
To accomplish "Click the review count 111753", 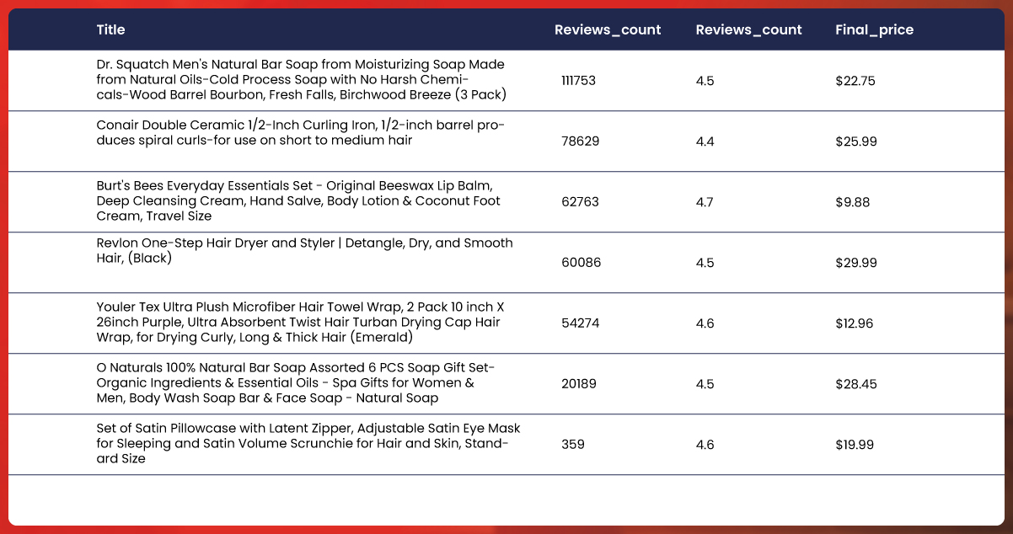I will point(578,81).
